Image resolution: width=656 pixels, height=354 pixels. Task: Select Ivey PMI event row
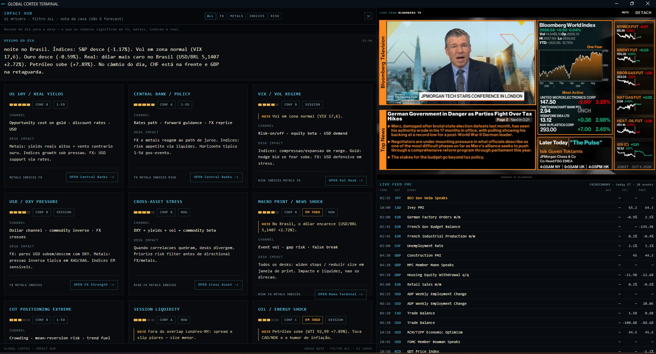[516, 208]
